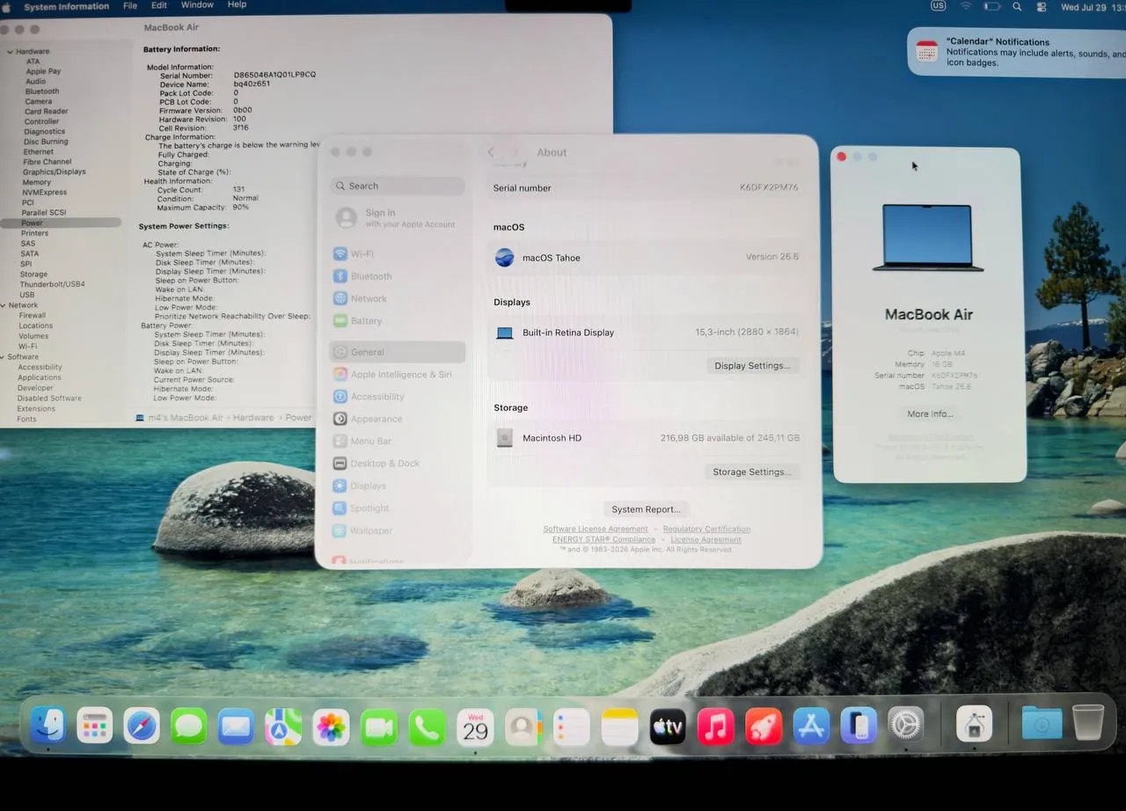Viewport: 1126px width, 811px height.
Task: Open Finder from the Dock
Action: (48, 726)
